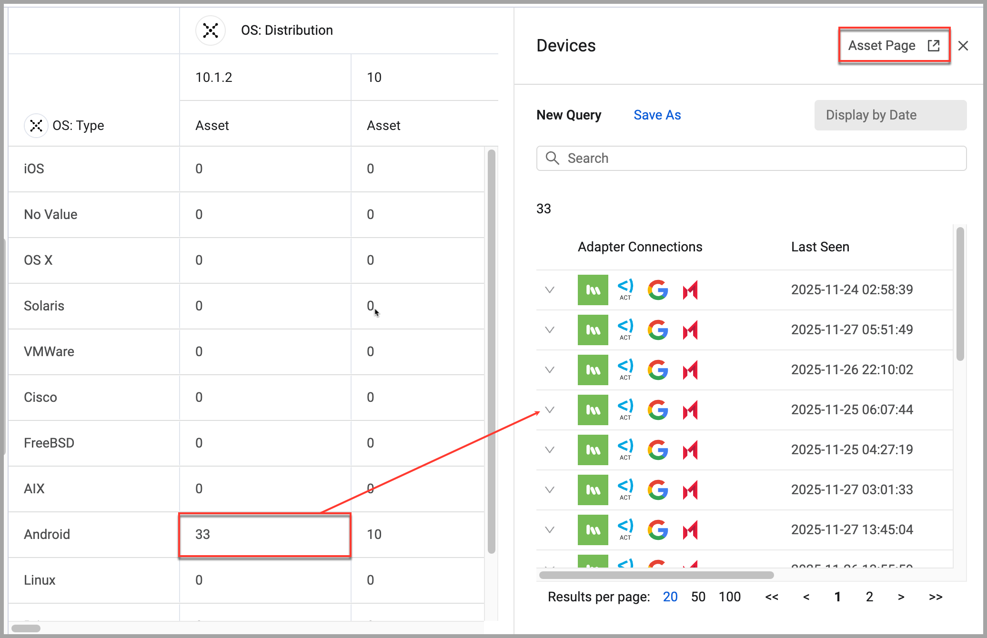Click the Android 33 asset count cell
The image size is (987, 638).
coord(264,534)
